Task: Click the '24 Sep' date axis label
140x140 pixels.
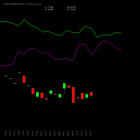Action: tap(46, 133)
